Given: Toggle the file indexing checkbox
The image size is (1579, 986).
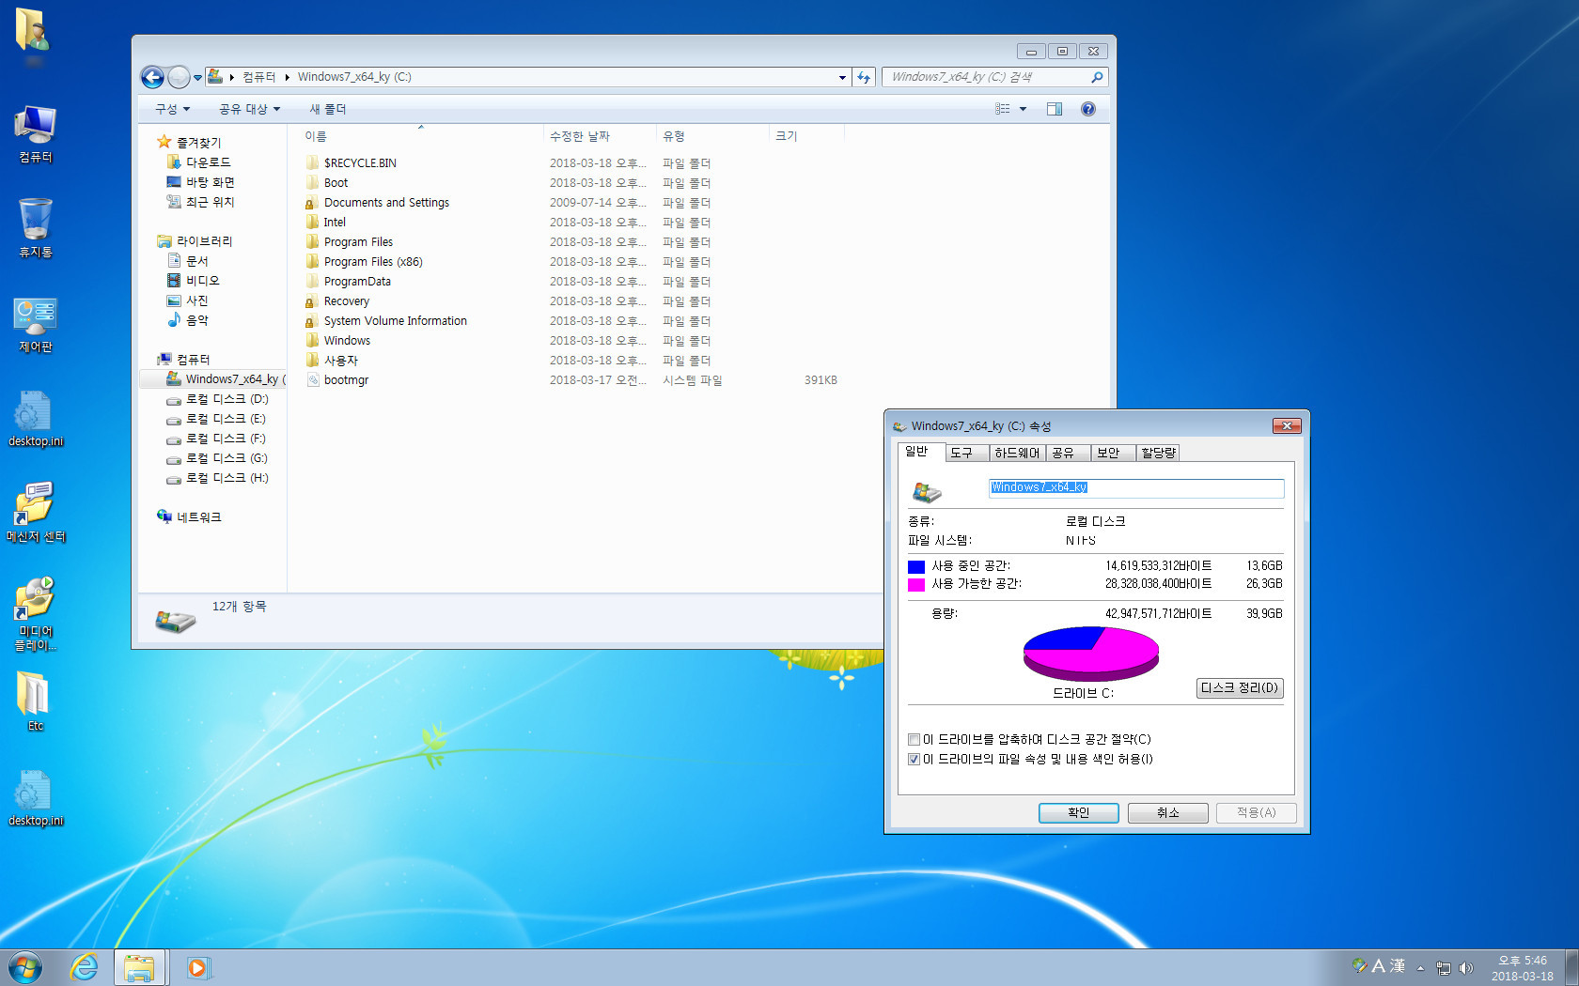Looking at the screenshot, I should pos(914,759).
